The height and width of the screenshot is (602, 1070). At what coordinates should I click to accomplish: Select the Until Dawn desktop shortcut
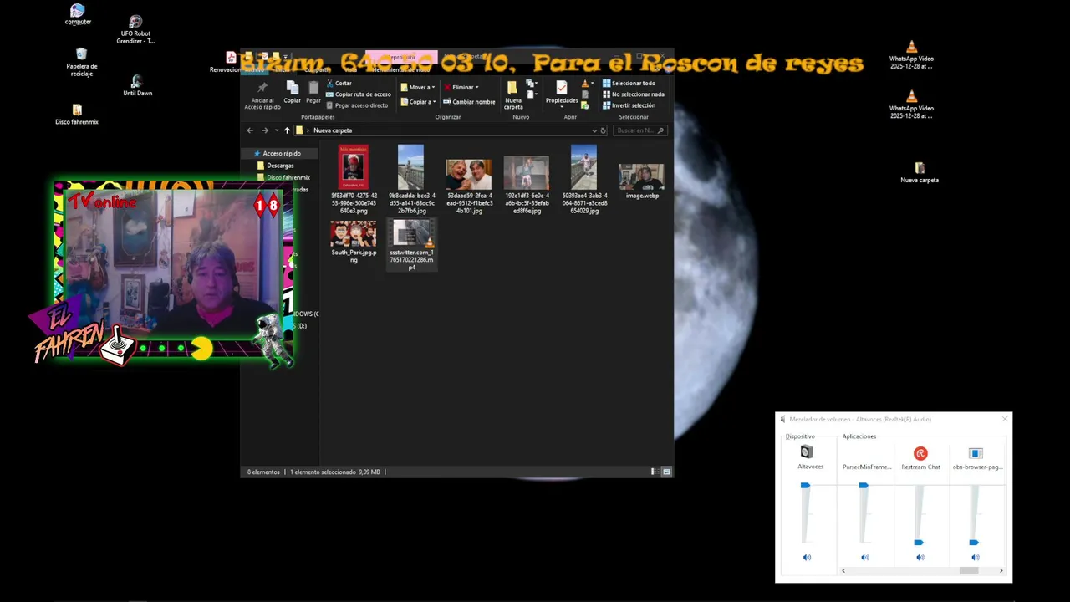(x=137, y=85)
